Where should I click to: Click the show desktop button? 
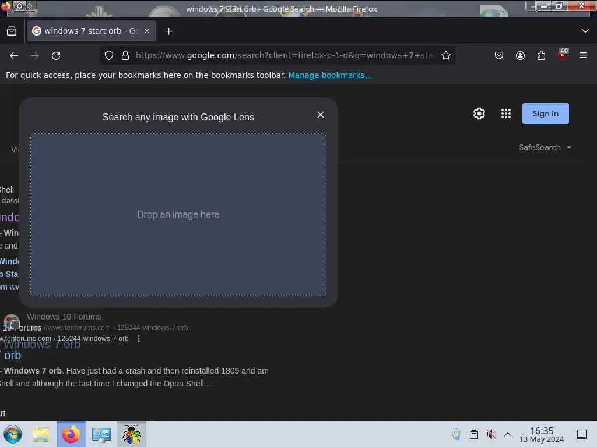click(582, 434)
